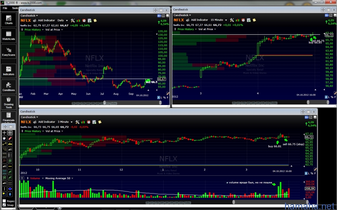Screen dimensions: 337x210
Task: Click the Today range tab in Daily chart
Action: (113, 103)
